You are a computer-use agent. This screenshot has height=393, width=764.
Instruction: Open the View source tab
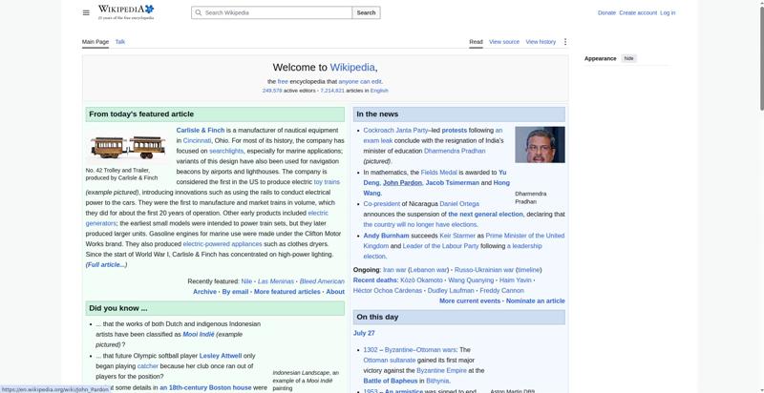pyautogui.click(x=504, y=42)
